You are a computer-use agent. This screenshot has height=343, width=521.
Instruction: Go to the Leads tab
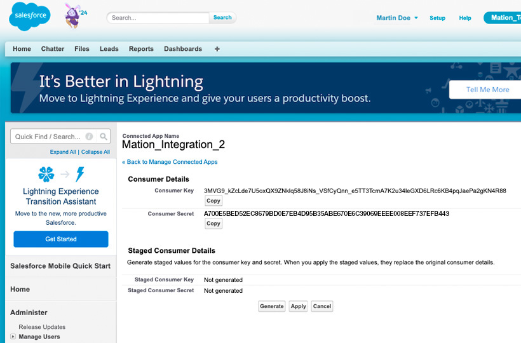point(109,49)
